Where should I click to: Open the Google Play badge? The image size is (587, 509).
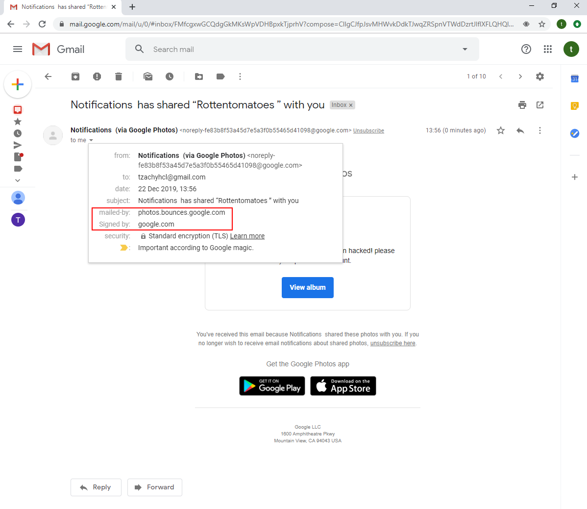(272, 386)
